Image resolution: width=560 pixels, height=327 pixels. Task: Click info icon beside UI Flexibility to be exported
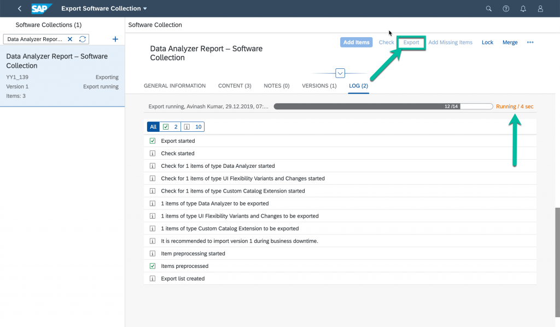(x=153, y=216)
